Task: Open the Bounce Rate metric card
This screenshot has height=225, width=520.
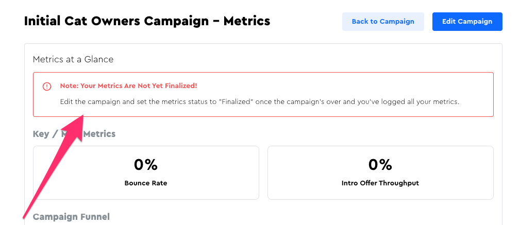Action: point(146,172)
